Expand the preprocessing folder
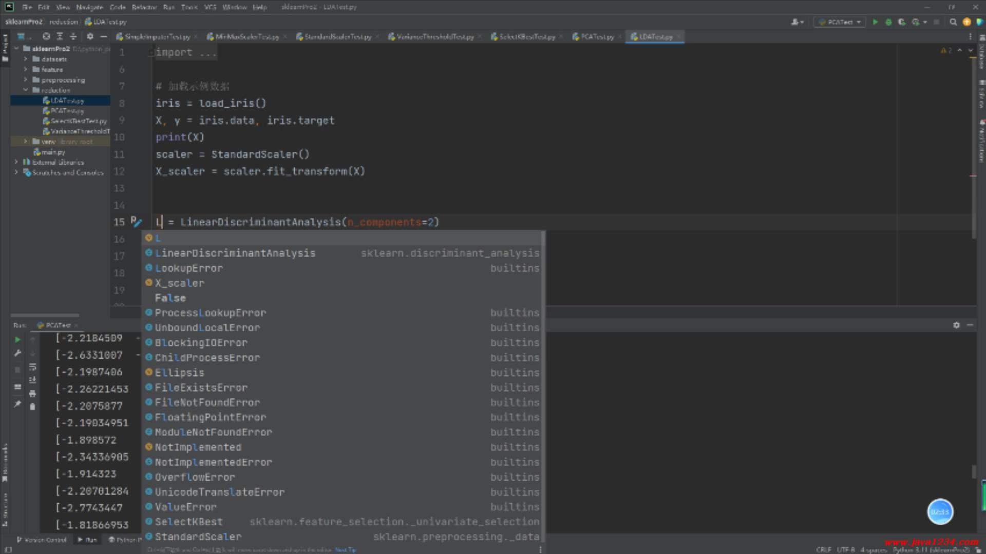 point(26,80)
